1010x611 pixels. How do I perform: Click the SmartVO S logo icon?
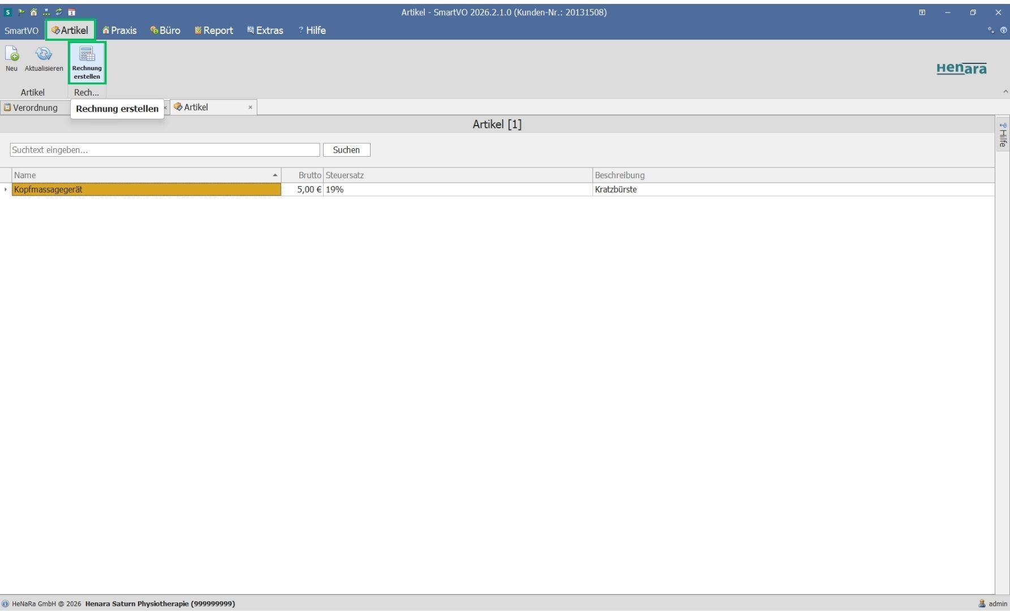(8, 12)
